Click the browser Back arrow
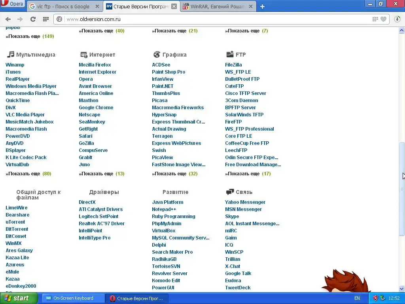This screenshot has width=405, height=304. coord(8,19)
